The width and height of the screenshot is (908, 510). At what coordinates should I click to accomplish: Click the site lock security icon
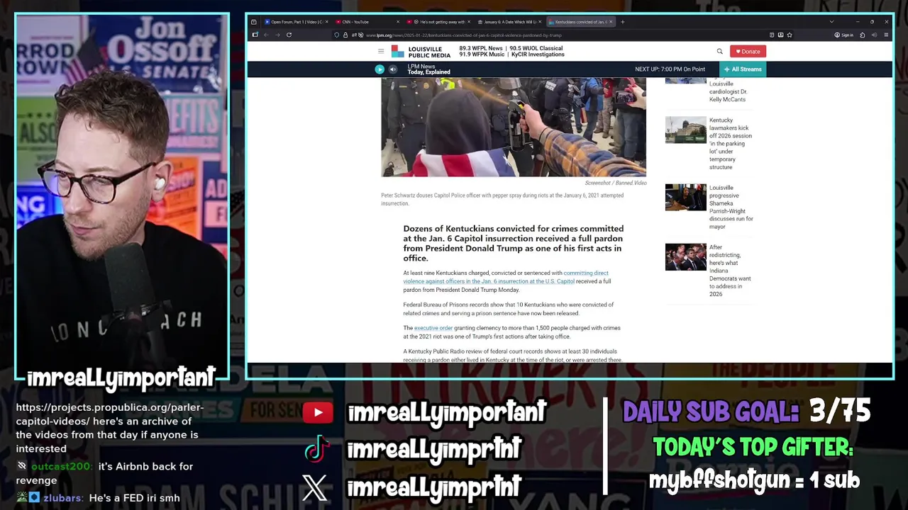[x=345, y=35]
